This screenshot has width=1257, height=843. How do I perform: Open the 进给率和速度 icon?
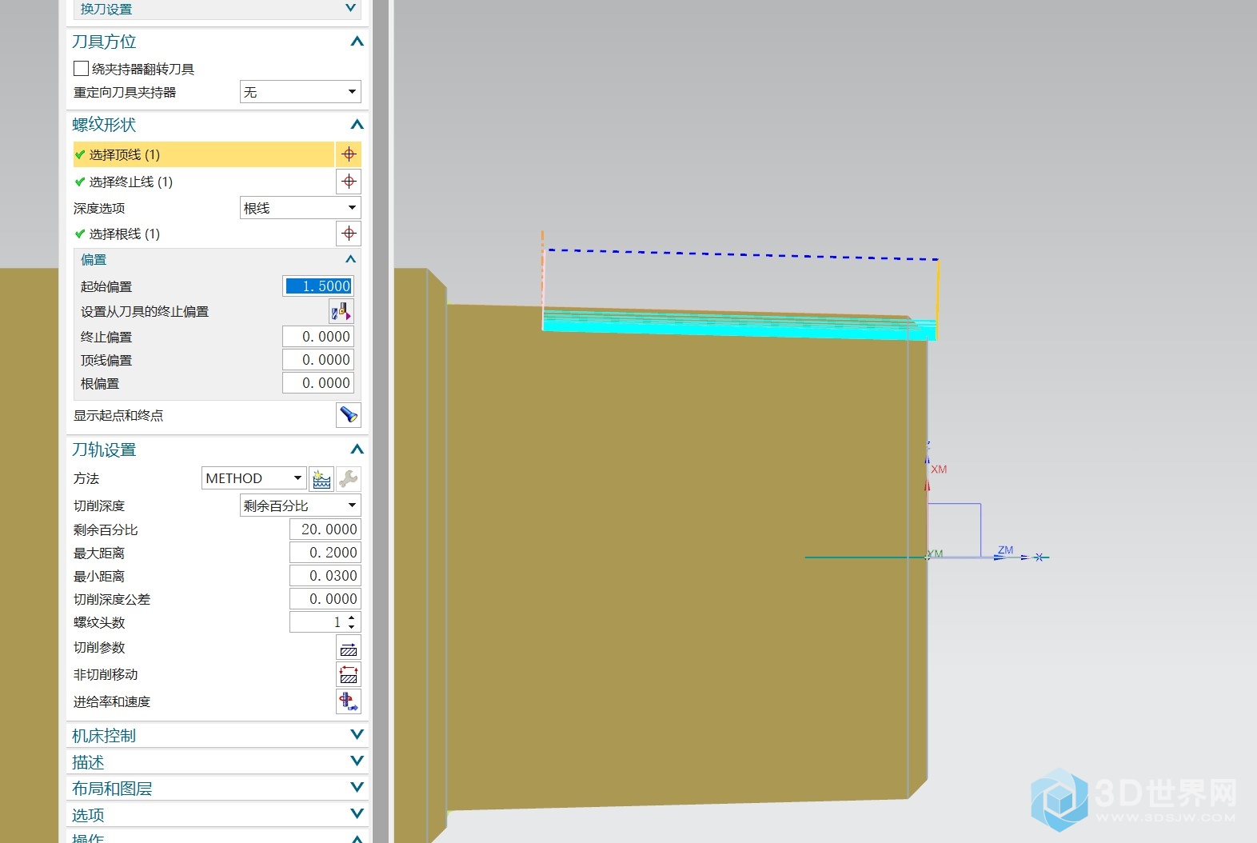tap(349, 701)
